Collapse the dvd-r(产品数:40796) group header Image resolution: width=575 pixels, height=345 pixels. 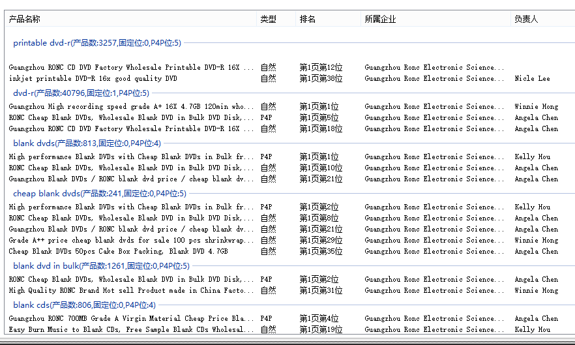click(x=81, y=93)
